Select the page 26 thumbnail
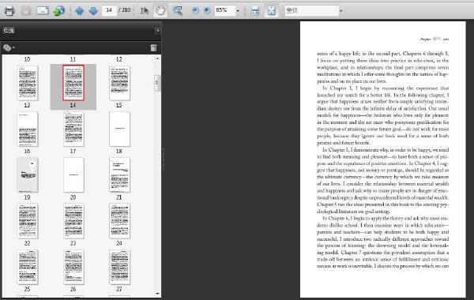 tap(73, 267)
